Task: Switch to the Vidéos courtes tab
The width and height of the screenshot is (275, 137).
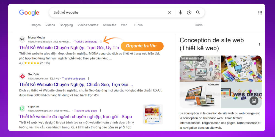Action: [88, 25]
